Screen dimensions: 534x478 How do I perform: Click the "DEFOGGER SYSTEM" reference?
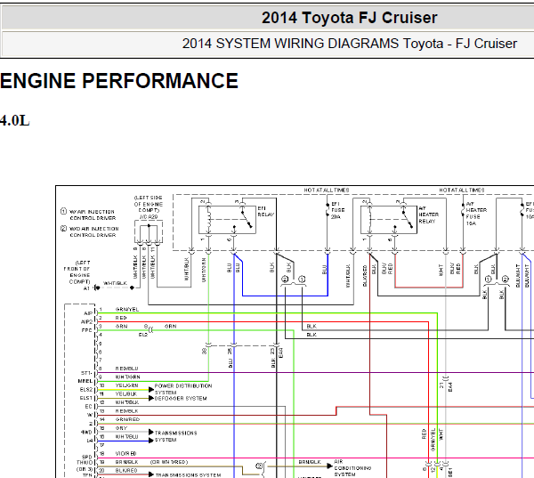[x=181, y=398]
